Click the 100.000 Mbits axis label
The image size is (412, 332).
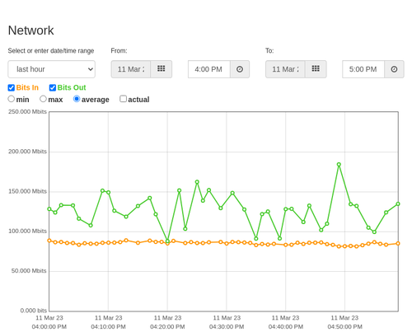27,231
